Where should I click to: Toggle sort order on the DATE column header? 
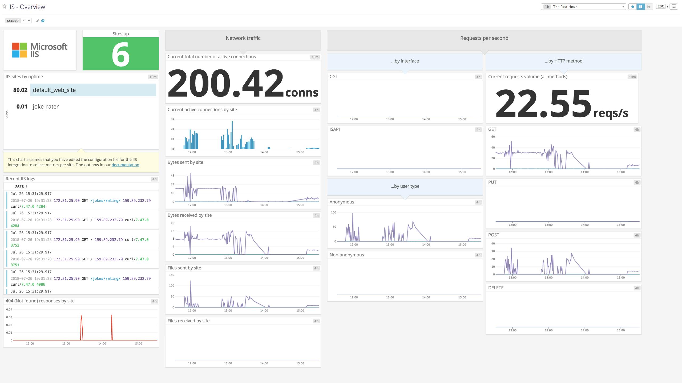[x=20, y=186]
